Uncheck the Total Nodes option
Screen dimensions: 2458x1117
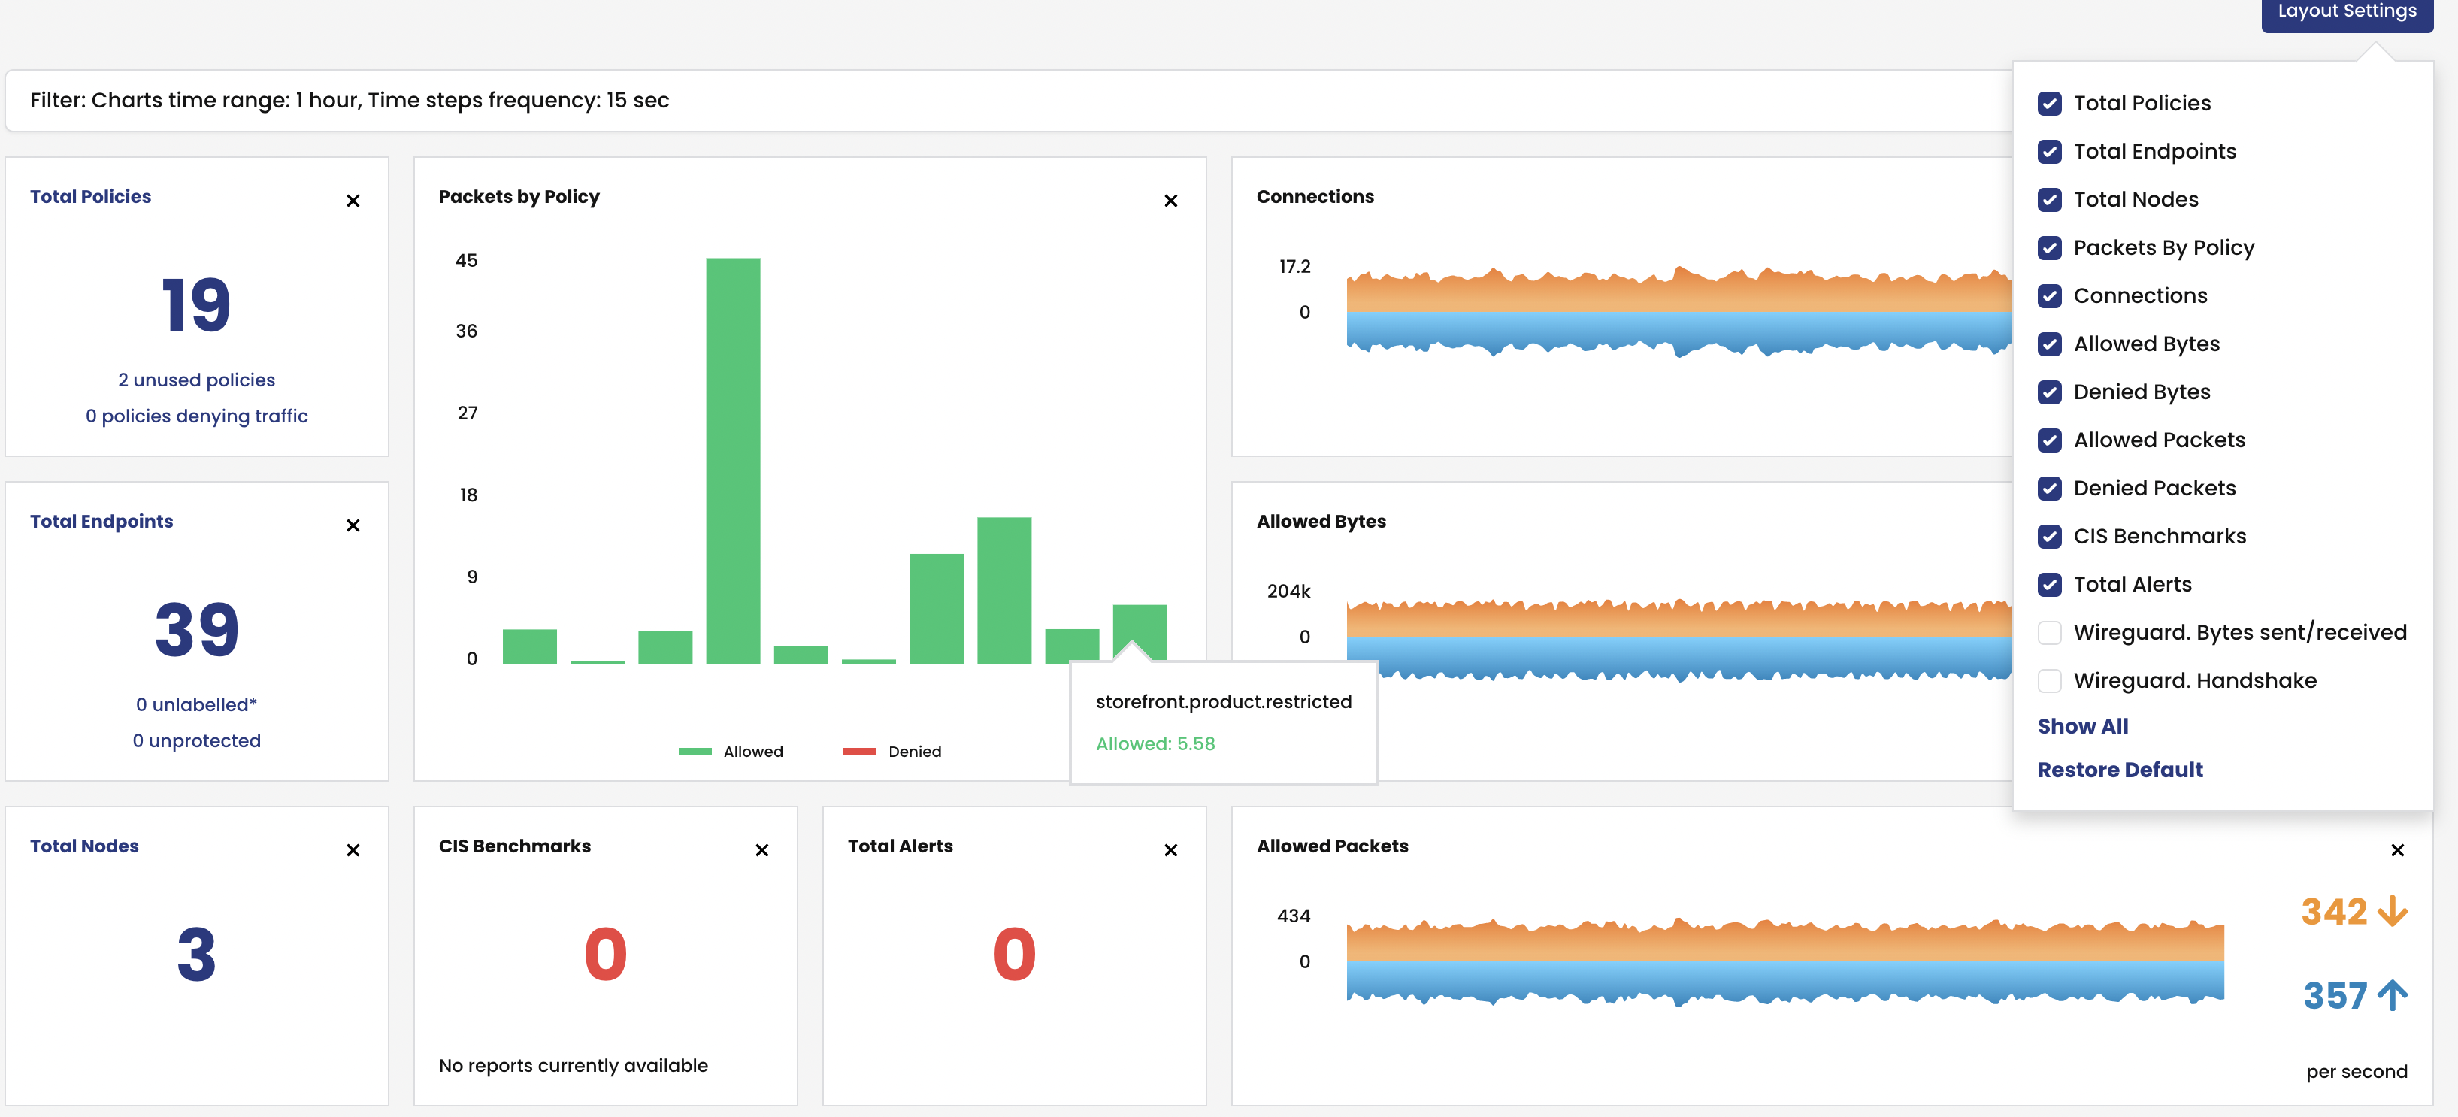point(2050,199)
